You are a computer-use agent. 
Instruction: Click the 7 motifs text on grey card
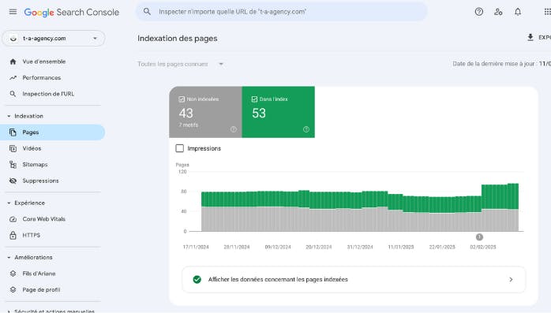[189, 125]
